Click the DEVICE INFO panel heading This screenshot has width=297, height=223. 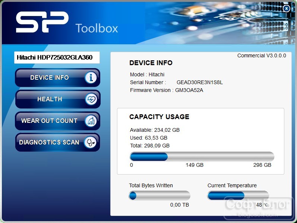[x=151, y=63]
